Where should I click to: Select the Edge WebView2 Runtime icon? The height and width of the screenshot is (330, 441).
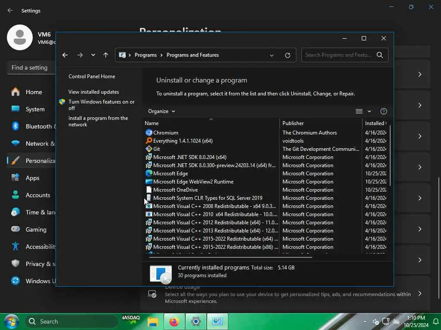point(149,182)
